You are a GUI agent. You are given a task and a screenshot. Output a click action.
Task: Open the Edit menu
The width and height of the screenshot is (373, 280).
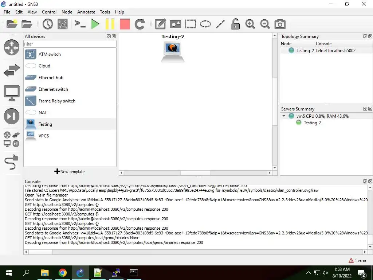tap(19, 12)
